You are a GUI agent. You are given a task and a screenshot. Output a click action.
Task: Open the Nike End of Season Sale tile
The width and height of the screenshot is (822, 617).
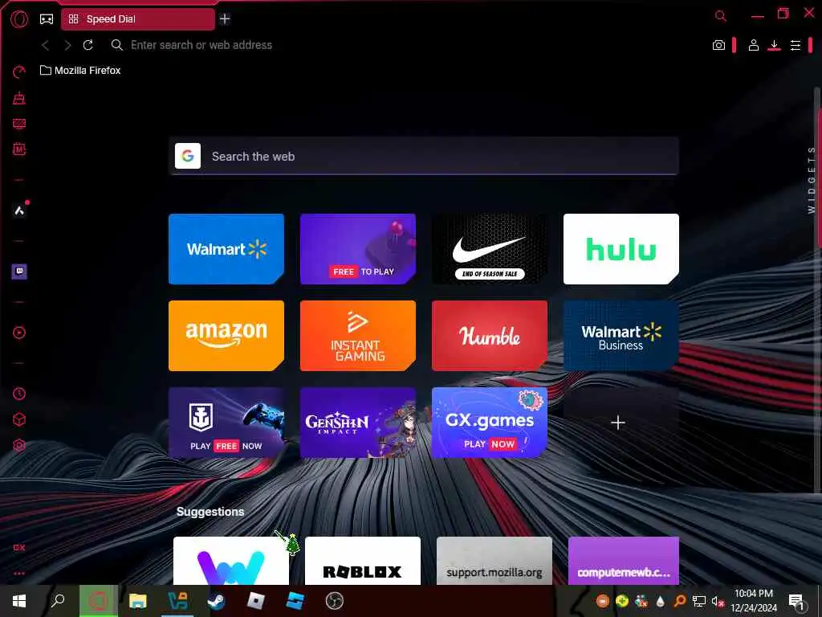coord(489,249)
